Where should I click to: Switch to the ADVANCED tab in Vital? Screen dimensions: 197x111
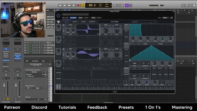coord(92,22)
